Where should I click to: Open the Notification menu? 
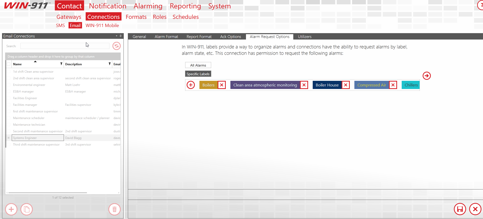pos(108,6)
